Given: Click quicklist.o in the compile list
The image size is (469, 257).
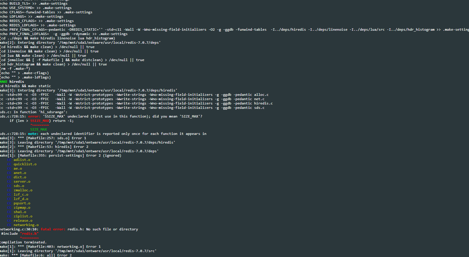Looking at the screenshot, I should coord(25,164).
